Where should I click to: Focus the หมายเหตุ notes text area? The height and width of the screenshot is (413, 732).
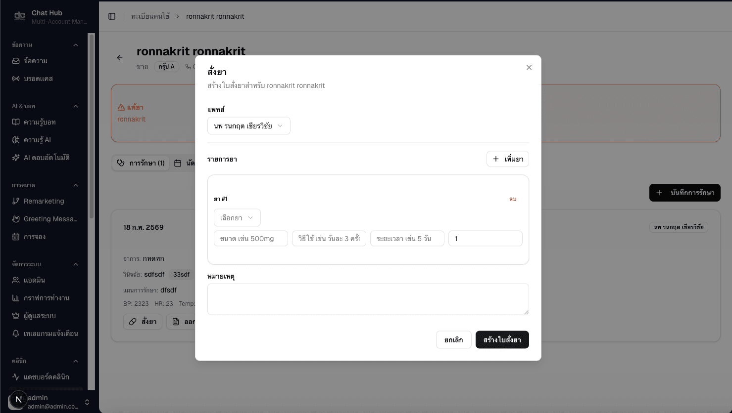368,299
